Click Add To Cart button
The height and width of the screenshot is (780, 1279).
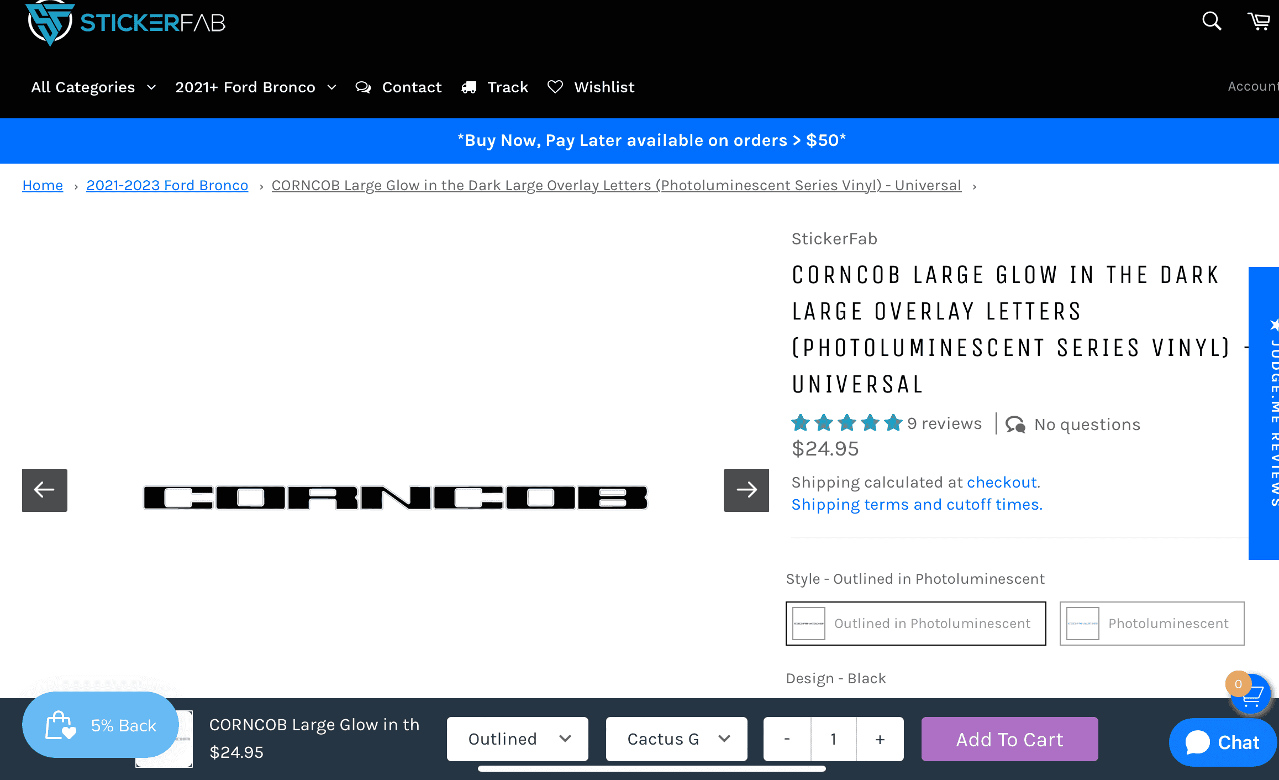[1010, 739]
